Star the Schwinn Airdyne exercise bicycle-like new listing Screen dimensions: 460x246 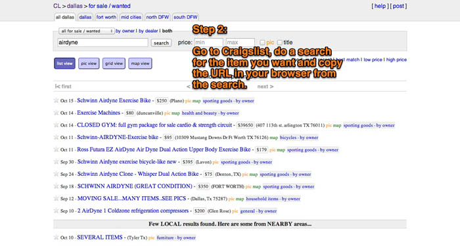click(x=56, y=161)
